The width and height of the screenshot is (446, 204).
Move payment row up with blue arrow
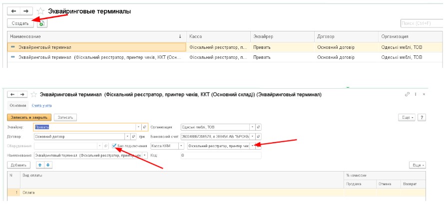40,165
